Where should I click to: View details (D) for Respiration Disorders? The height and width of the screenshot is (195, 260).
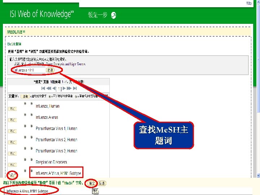pyautogui.click(x=31, y=160)
